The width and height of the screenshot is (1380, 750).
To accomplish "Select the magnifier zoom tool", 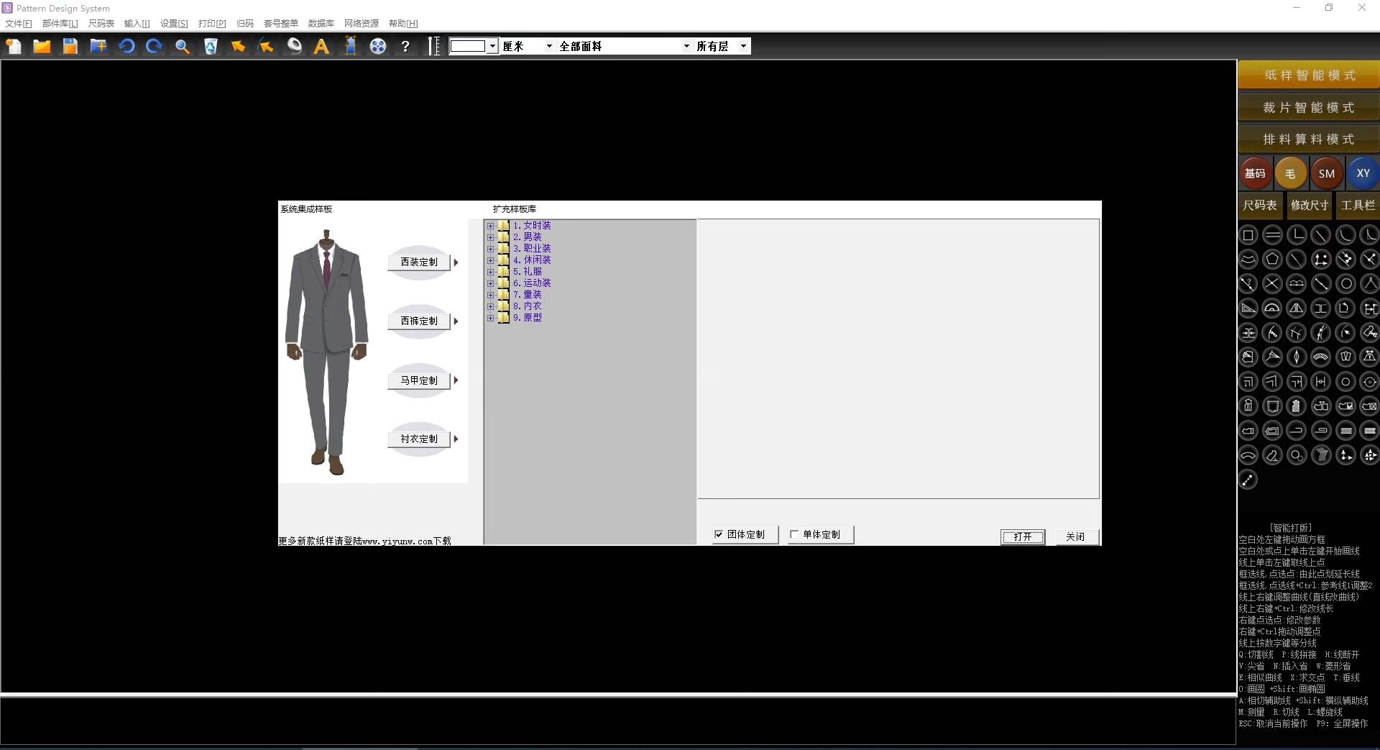I will (183, 47).
